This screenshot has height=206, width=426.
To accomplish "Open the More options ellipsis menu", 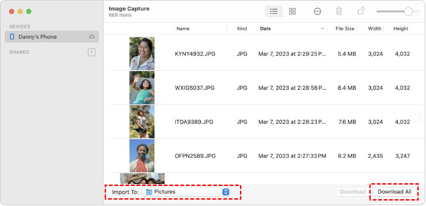I will point(317,11).
